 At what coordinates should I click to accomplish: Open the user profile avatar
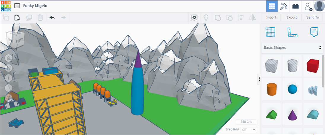[319, 6]
